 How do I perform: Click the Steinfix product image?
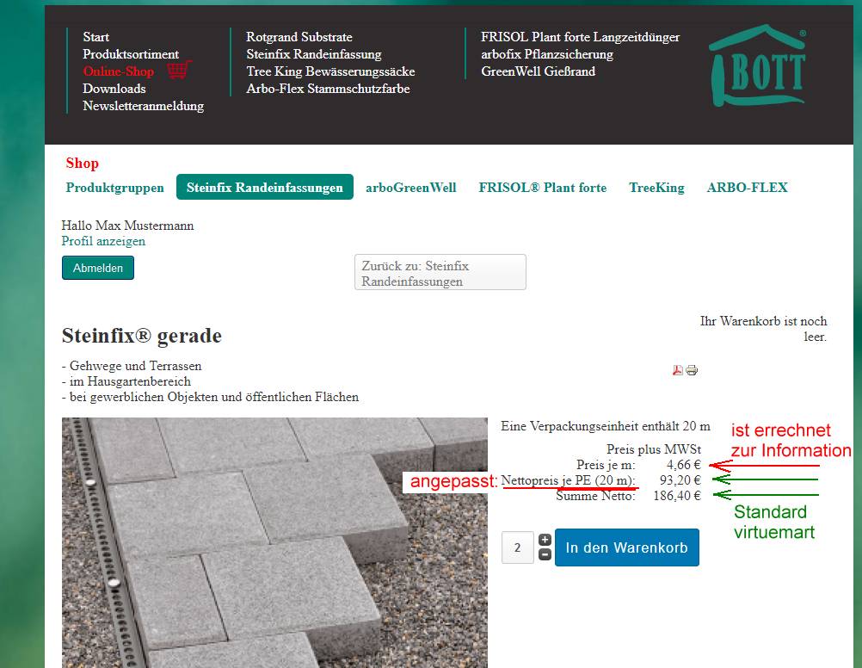coord(274,542)
